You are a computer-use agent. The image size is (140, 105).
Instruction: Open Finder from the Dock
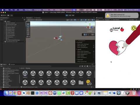pos(6,93)
